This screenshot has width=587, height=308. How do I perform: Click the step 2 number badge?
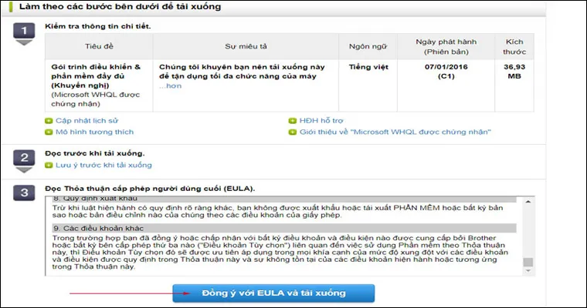(x=24, y=158)
